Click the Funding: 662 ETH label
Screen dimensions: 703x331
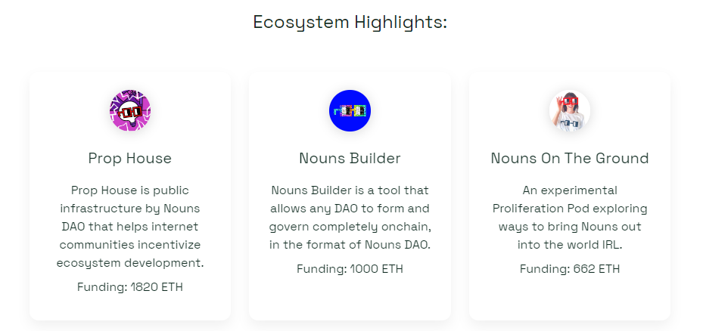[x=570, y=269]
